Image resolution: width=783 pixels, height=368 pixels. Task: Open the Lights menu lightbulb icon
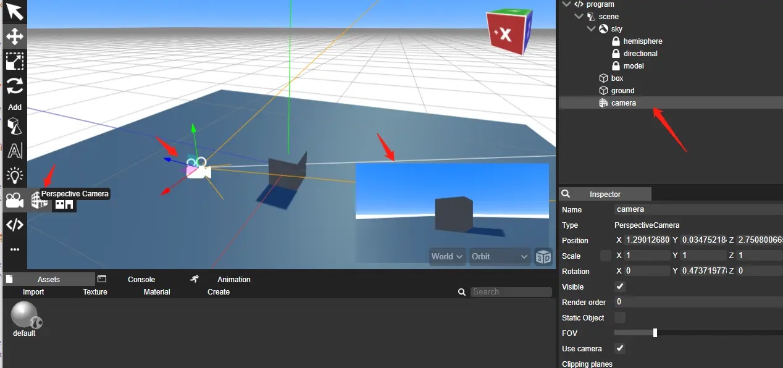click(x=14, y=175)
